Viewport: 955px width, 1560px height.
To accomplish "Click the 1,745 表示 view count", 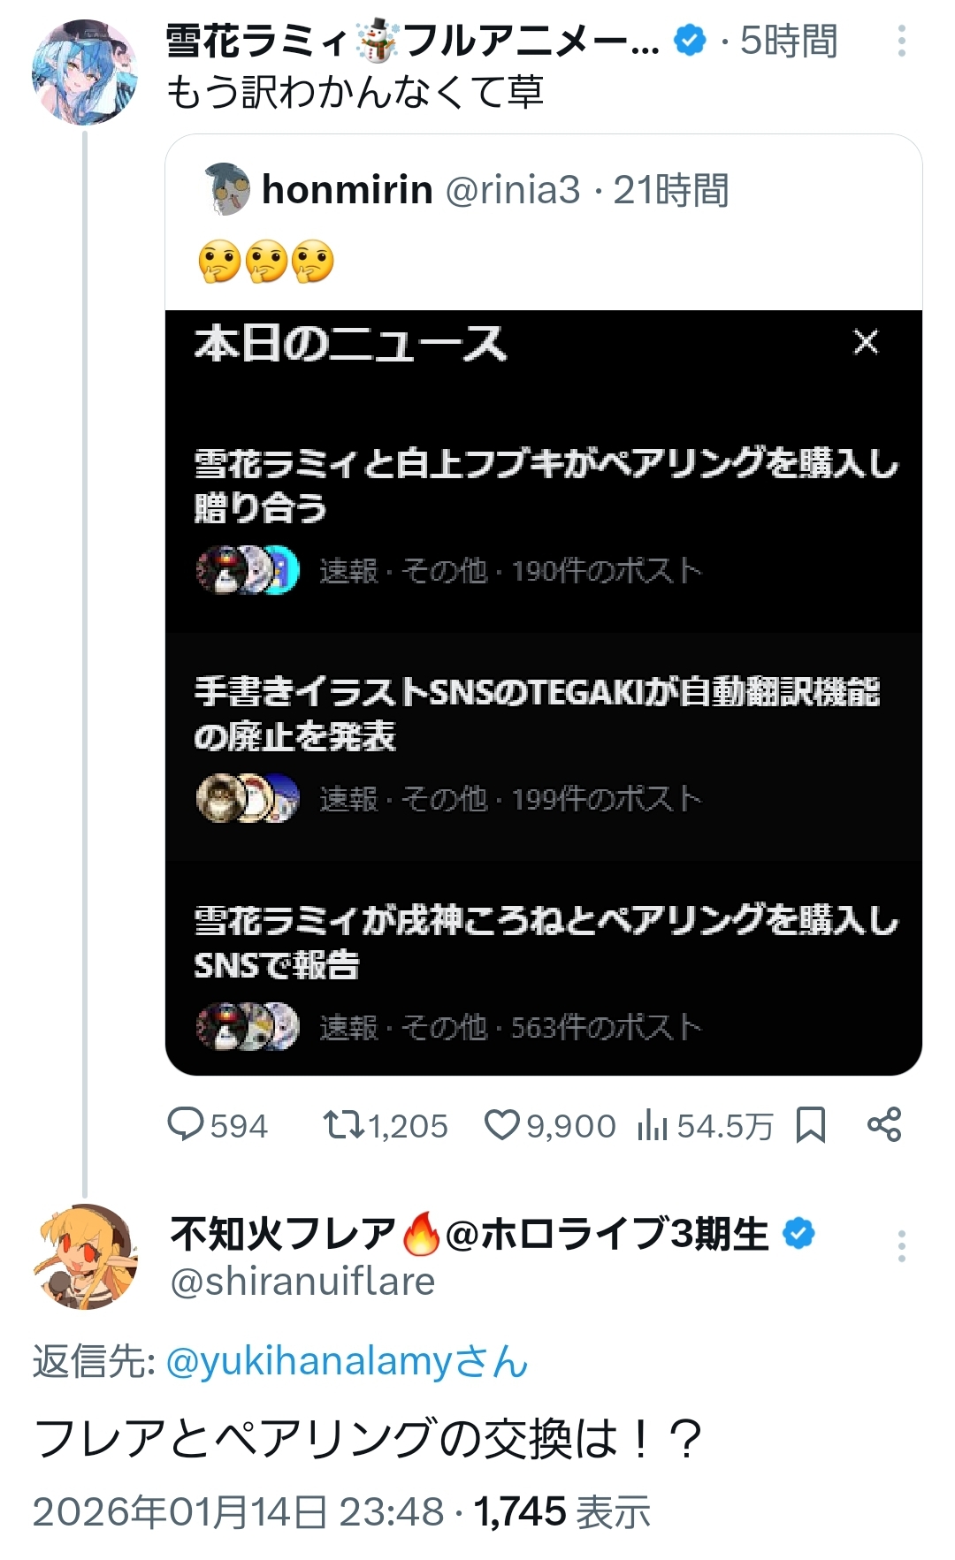I will pos(562,1511).
